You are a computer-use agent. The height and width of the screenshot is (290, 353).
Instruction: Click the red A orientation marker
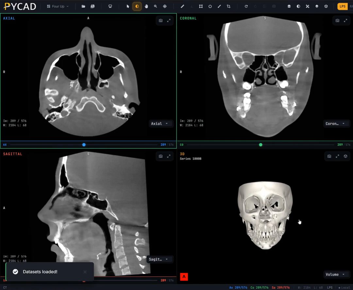tap(184, 277)
